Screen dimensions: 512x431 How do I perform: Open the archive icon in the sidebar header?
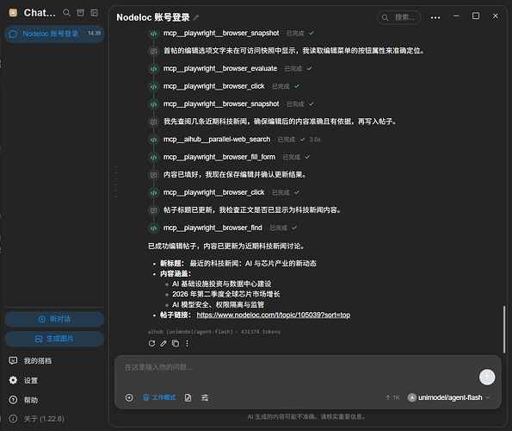(x=80, y=13)
